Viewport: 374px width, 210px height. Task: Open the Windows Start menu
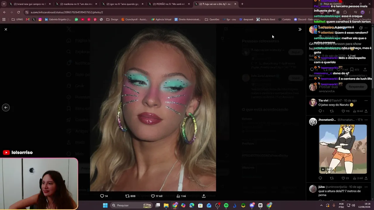click(105, 205)
